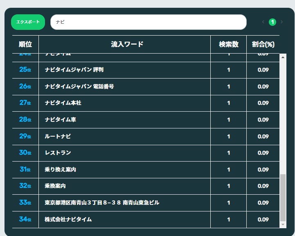The image size is (295, 236).
Task: Click rank 31位 cell
Action: pos(25,169)
